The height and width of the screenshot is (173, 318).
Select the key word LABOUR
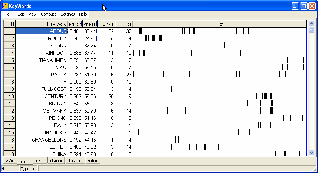(x=42, y=31)
